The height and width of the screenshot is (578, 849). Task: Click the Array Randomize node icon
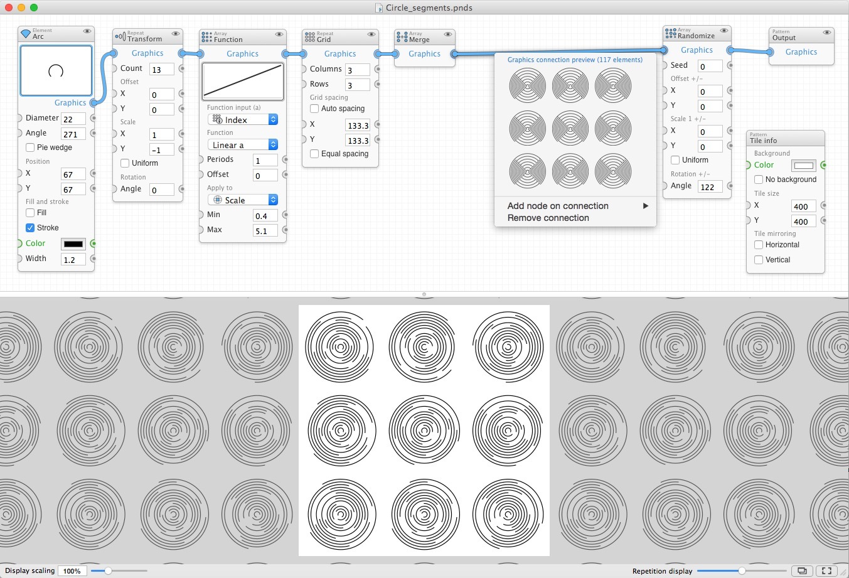pyautogui.click(x=670, y=33)
